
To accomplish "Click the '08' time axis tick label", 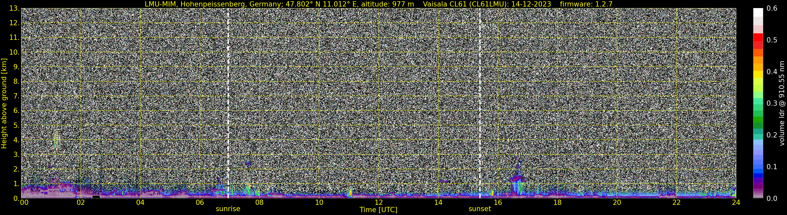I will pyautogui.click(x=259, y=203).
